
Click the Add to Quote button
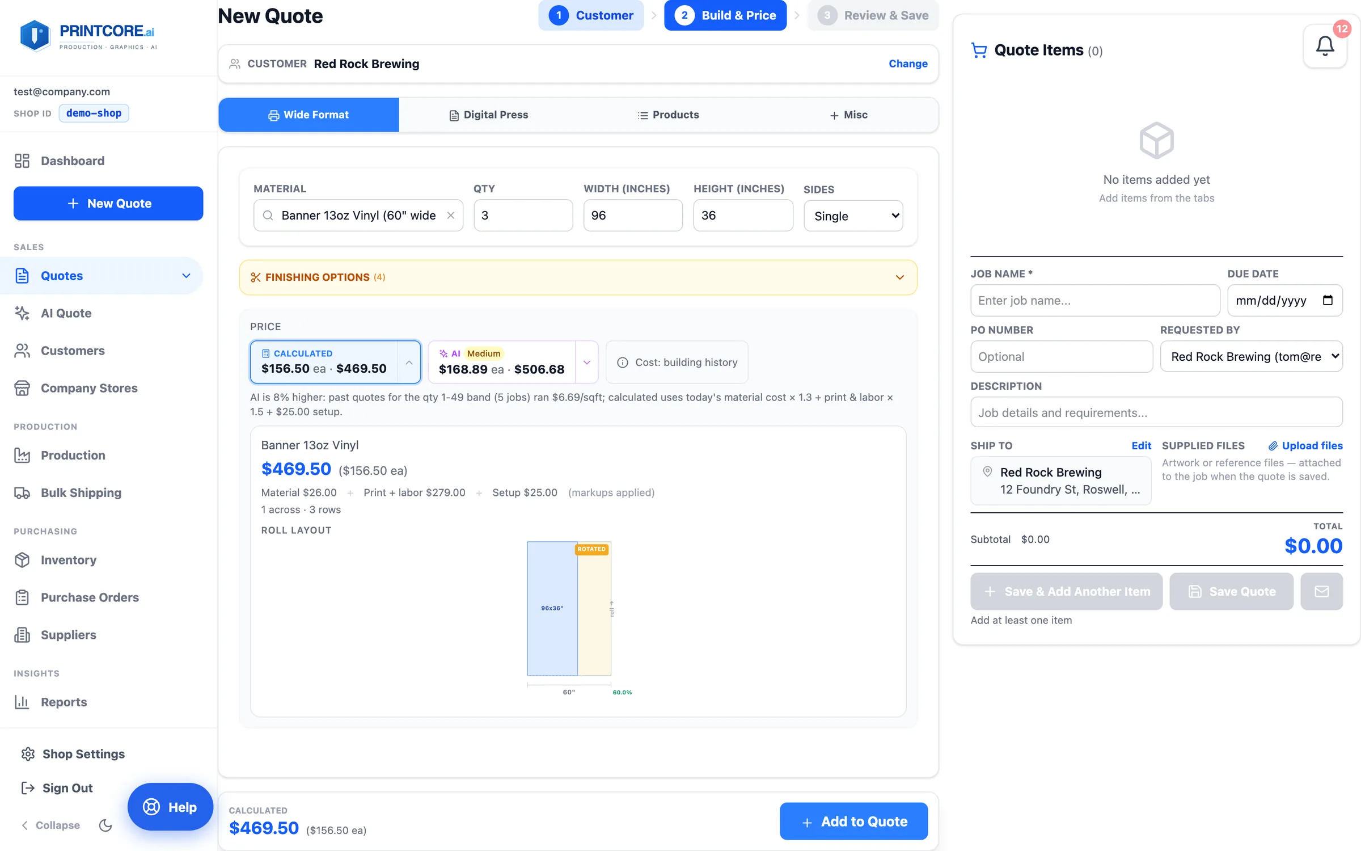[853, 821]
